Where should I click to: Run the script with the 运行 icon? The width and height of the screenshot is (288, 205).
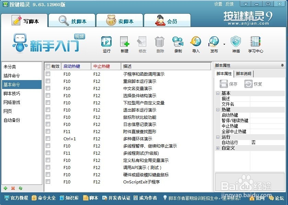106,44
